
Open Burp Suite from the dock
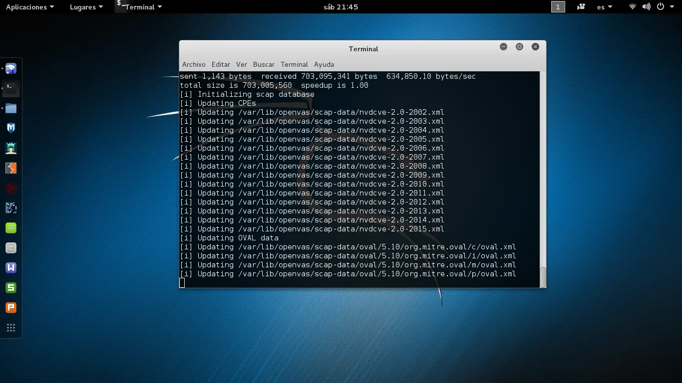click(x=11, y=168)
